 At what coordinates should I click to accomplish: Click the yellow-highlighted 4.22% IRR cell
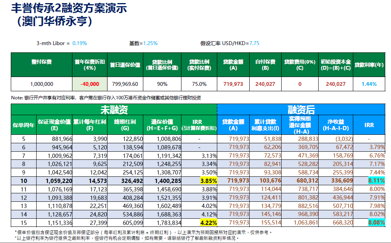pyautogui.click(x=209, y=223)
